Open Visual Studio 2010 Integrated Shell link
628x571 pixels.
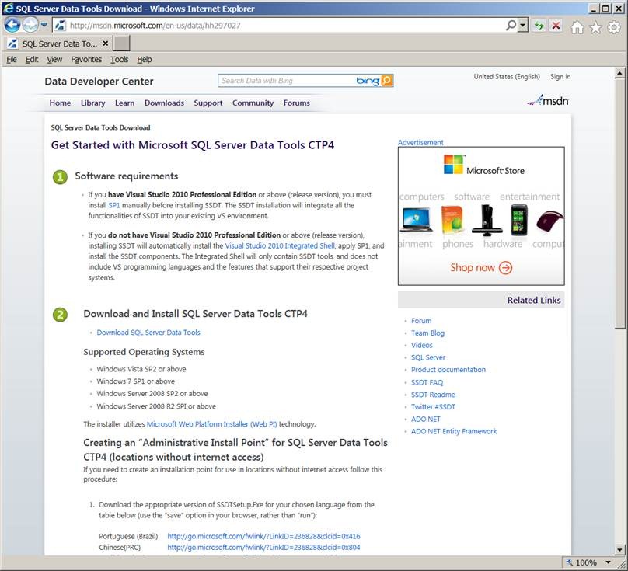(280, 245)
